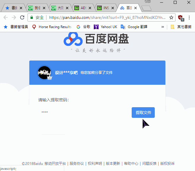Click the 提取文件 button
The height and width of the screenshot is (171, 195).
[143, 113]
